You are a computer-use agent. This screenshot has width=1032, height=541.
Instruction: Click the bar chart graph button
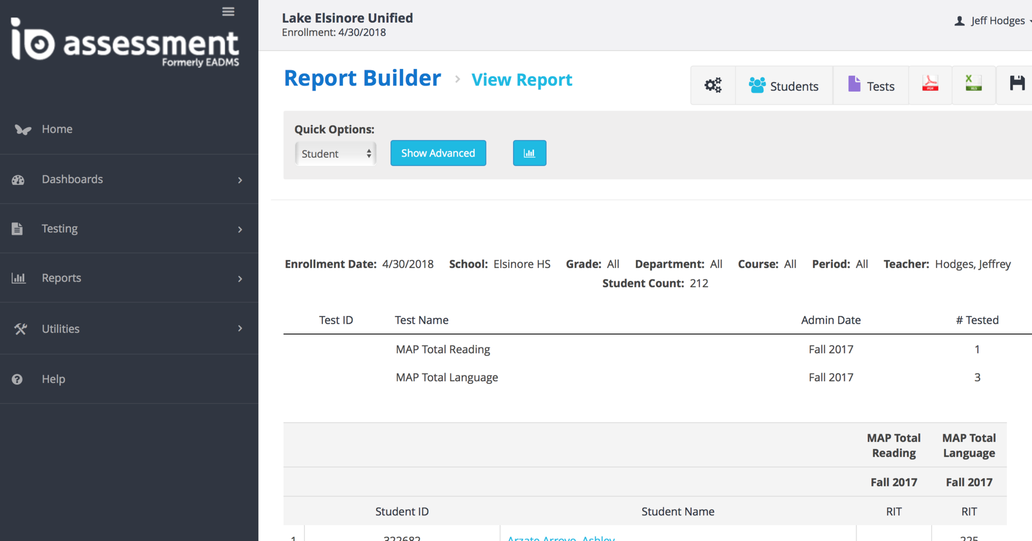[x=529, y=153]
